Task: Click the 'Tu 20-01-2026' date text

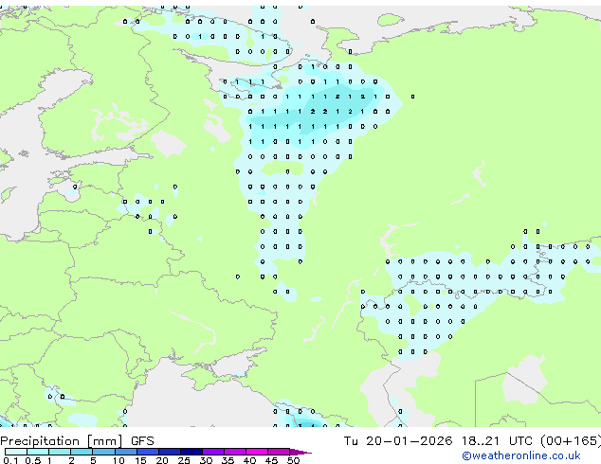Action: 398,441
